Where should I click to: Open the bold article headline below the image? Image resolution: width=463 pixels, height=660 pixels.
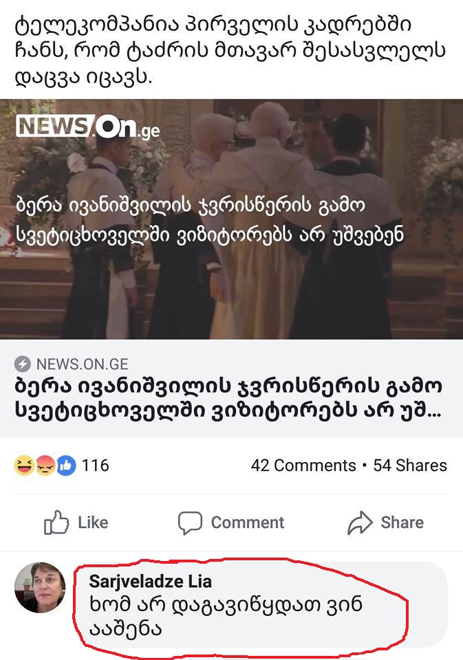[x=229, y=398]
